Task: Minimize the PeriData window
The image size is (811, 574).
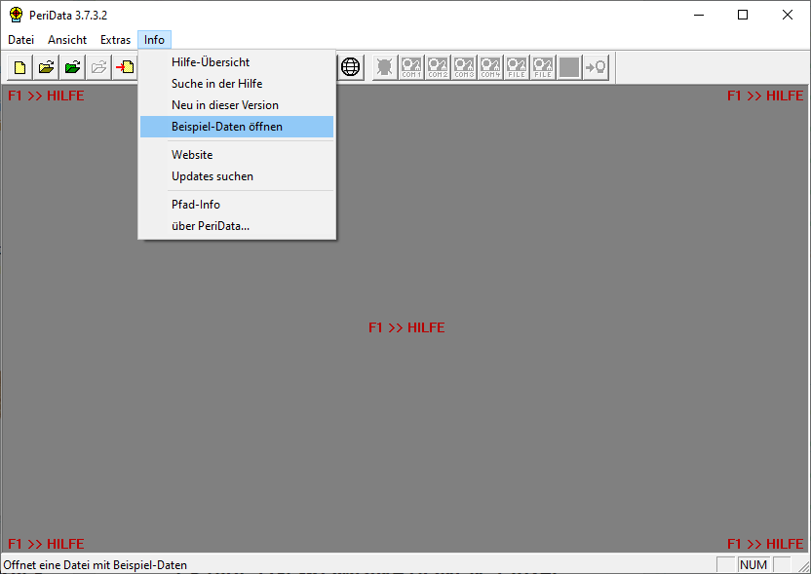Action: pyautogui.click(x=699, y=15)
